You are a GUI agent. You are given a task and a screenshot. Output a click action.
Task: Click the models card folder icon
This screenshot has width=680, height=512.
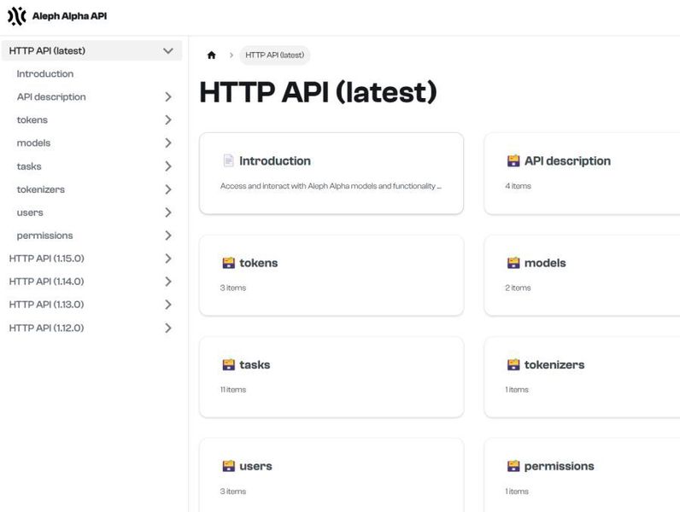513,263
